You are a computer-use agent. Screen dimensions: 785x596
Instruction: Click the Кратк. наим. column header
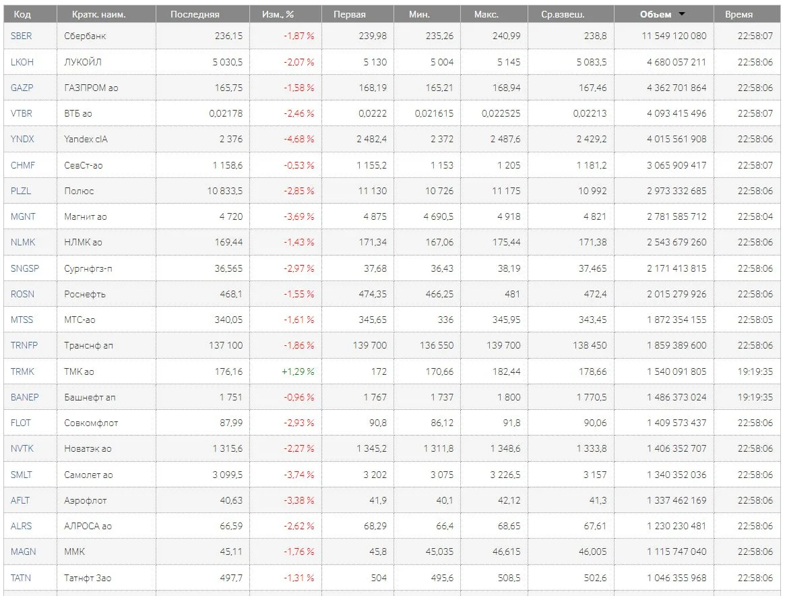coord(100,14)
